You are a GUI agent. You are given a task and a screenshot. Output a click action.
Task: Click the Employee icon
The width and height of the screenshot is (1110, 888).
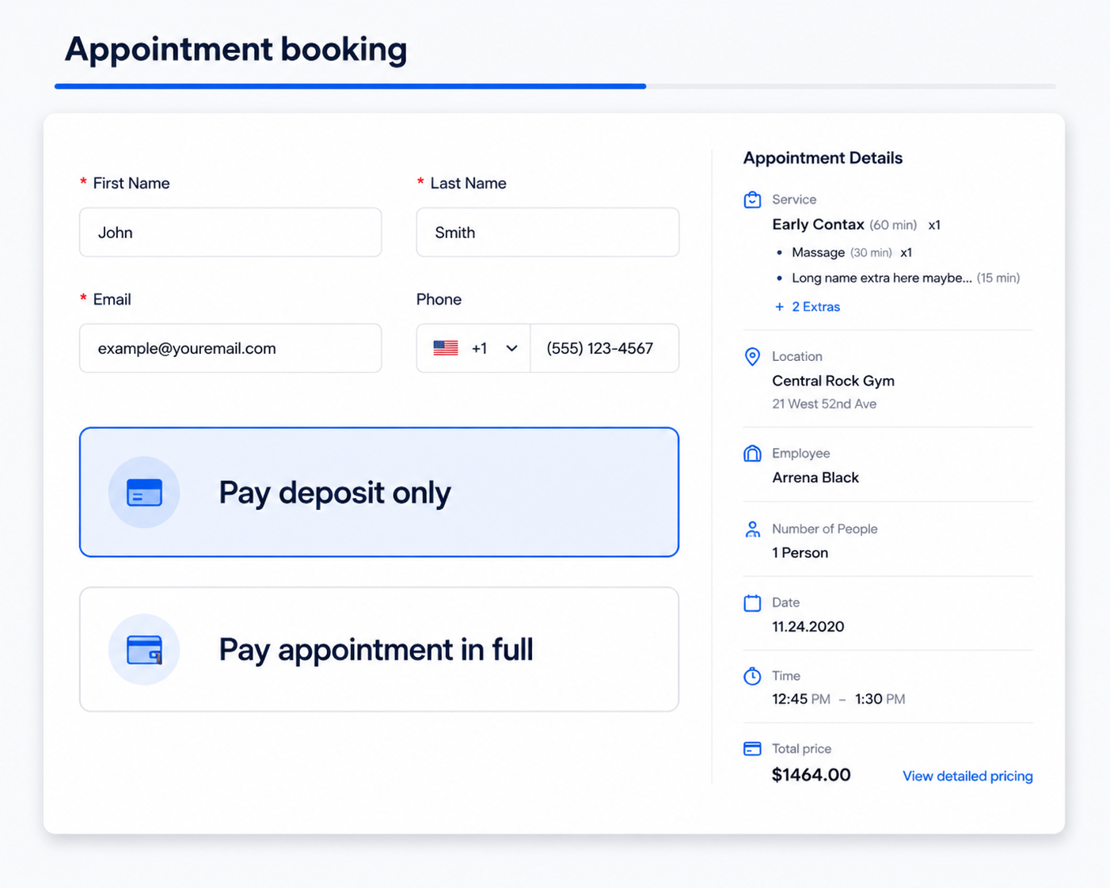[x=752, y=453]
